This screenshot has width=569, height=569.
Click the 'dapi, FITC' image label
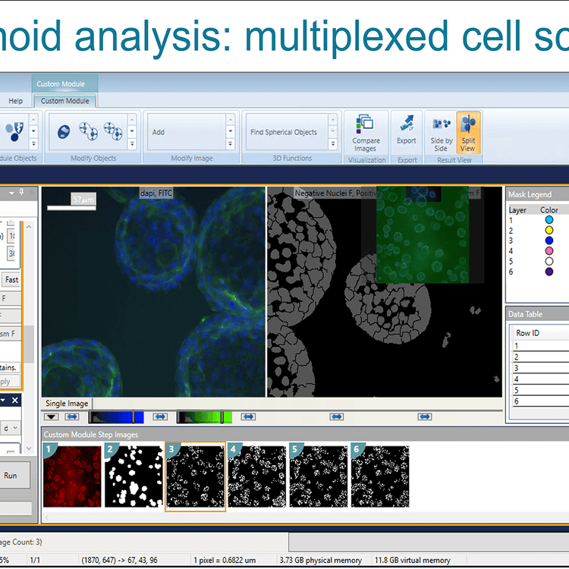pos(156,193)
